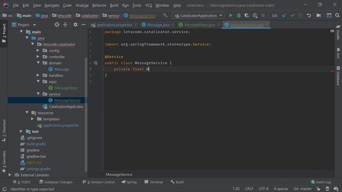The width and height of the screenshot is (342, 192).
Task: Locate current file in Project tree
Action: [57, 25]
